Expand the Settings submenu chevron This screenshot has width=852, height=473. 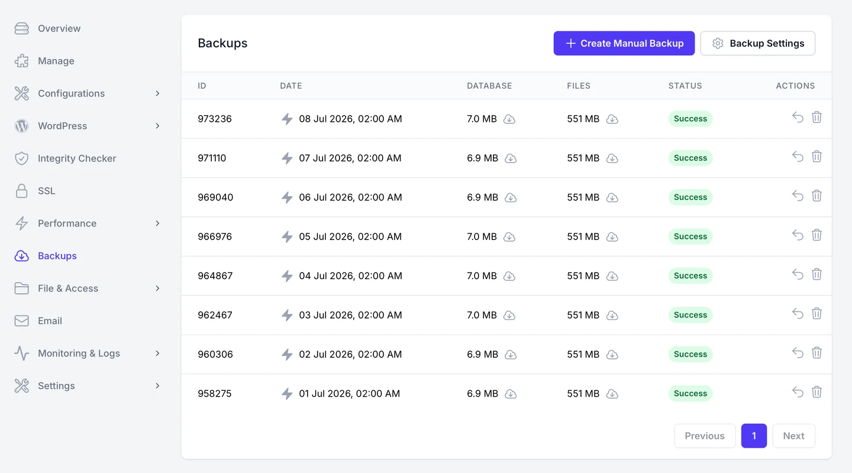coord(157,386)
